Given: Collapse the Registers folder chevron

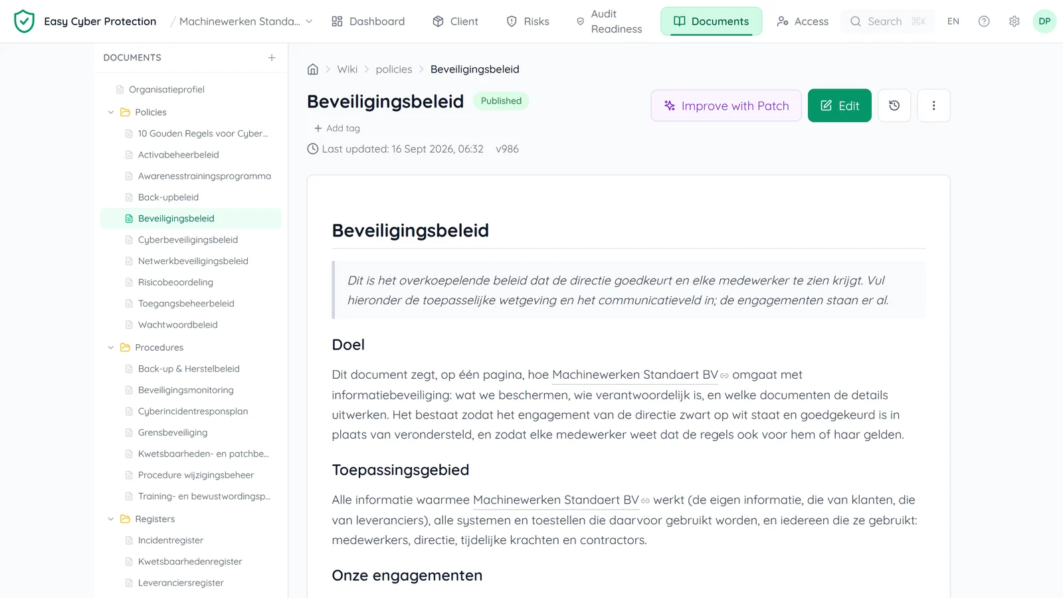Looking at the screenshot, I should 111,519.
